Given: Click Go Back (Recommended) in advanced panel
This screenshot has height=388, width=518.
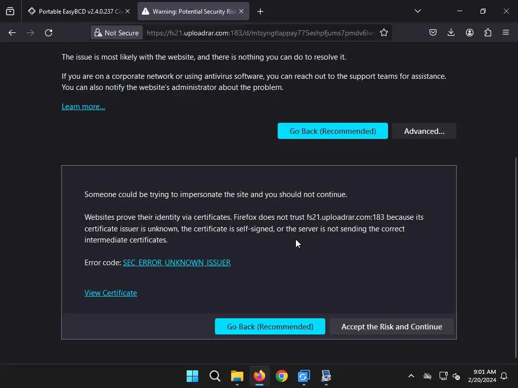Looking at the screenshot, I should [x=270, y=327].
